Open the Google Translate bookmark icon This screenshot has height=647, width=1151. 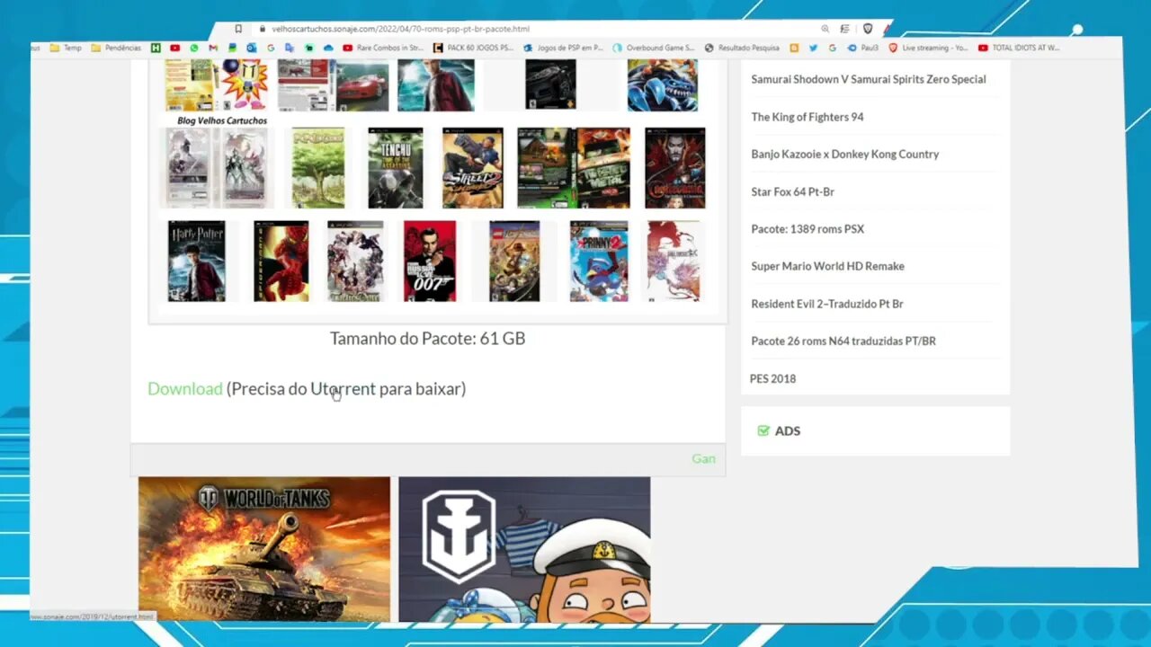point(290,48)
